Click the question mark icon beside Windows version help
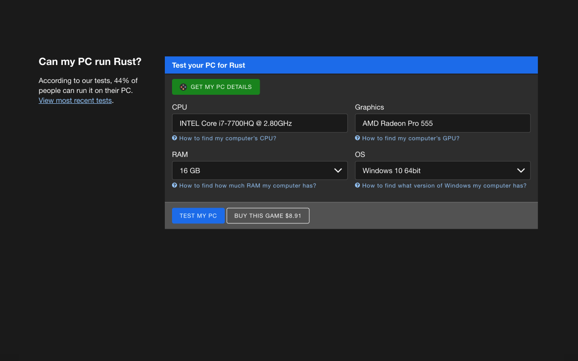This screenshot has width=578, height=361. click(x=358, y=185)
